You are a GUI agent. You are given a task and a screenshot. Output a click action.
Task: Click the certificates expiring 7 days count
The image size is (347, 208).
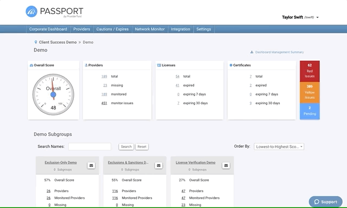click(250, 94)
